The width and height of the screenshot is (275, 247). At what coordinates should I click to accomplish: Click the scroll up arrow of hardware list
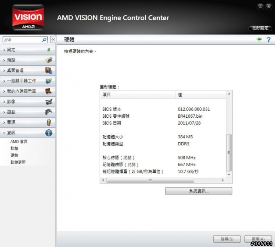click(229, 94)
